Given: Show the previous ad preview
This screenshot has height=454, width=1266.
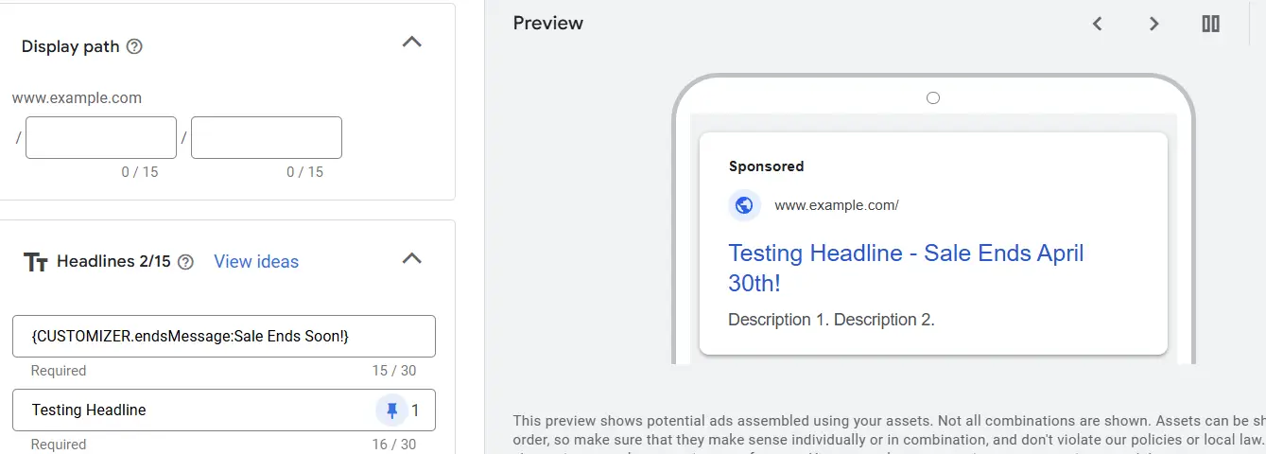Looking at the screenshot, I should (1098, 24).
